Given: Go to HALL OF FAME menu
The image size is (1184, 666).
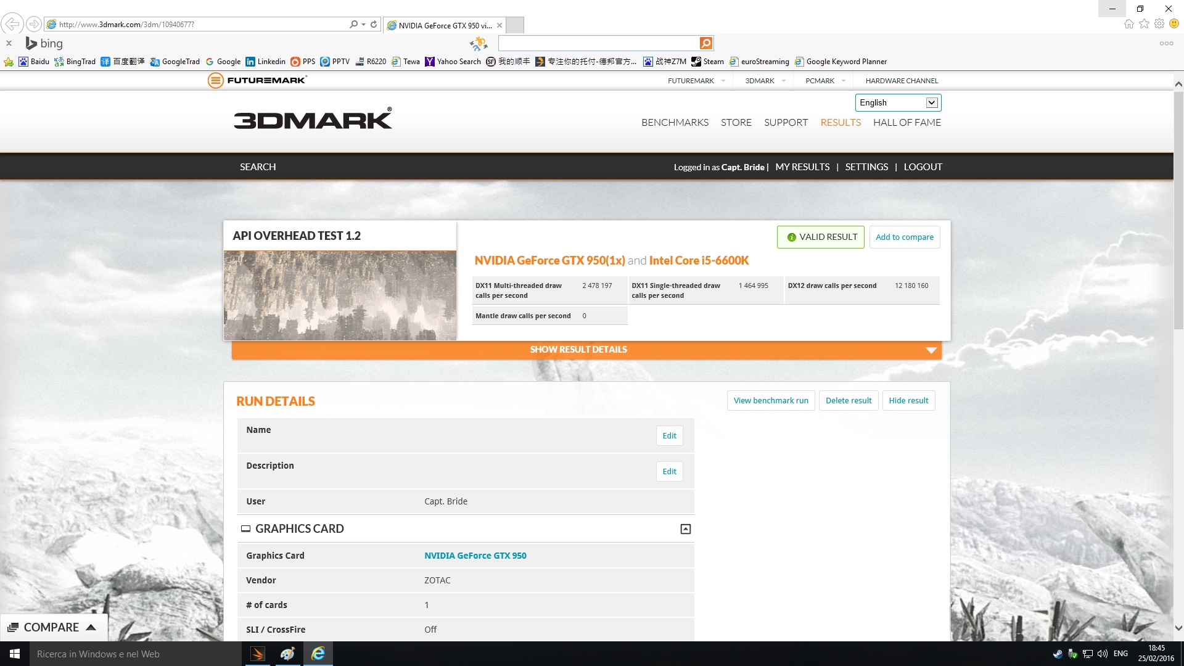Looking at the screenshot, I should click(907, 123).
